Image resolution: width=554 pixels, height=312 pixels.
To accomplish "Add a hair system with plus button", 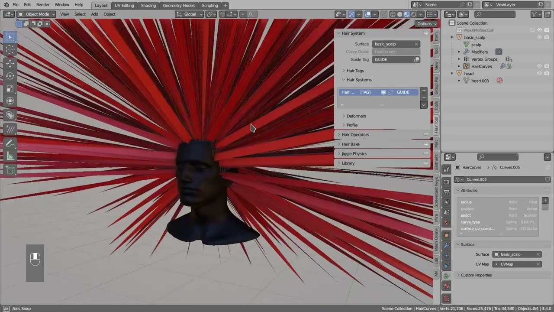I will pyautogui.click(x=424, y=91).
